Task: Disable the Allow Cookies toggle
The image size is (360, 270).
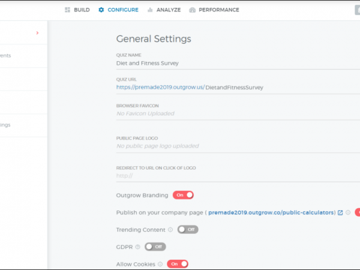Action: 178,263
